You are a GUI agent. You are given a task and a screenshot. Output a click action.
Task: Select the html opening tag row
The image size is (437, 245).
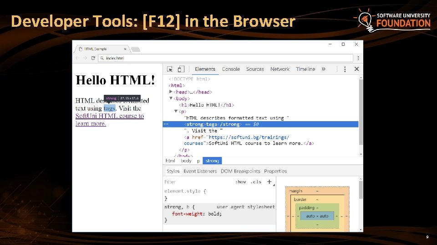177,85
